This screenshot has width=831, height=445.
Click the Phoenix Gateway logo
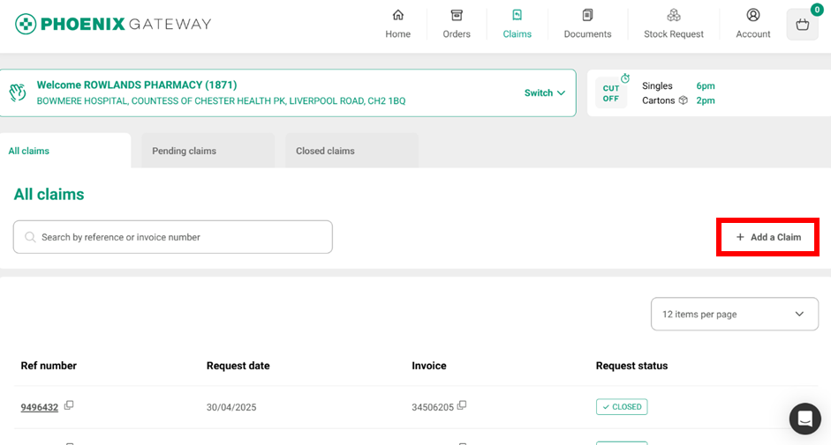113,24
